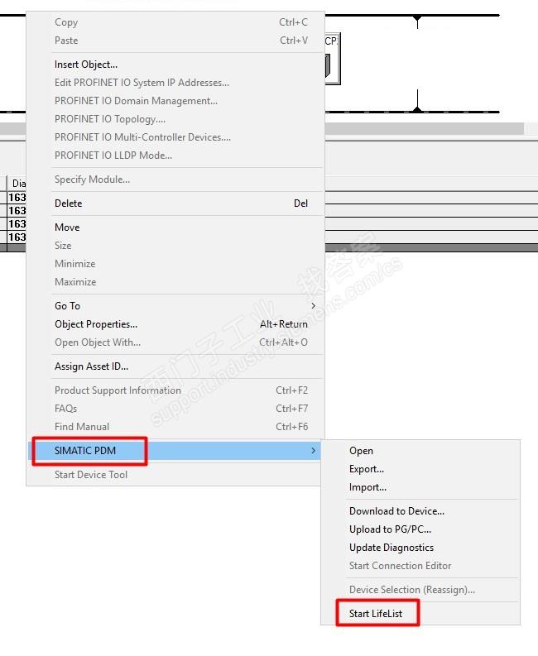538x656 pixels.
Task: Click the first 163 table row
Action: click(x=17, y=198)
